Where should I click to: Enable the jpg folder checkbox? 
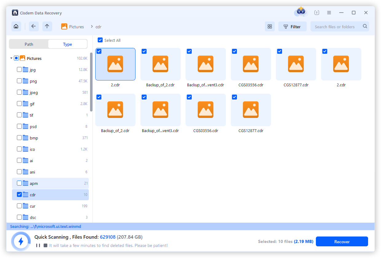coord(19,69)
